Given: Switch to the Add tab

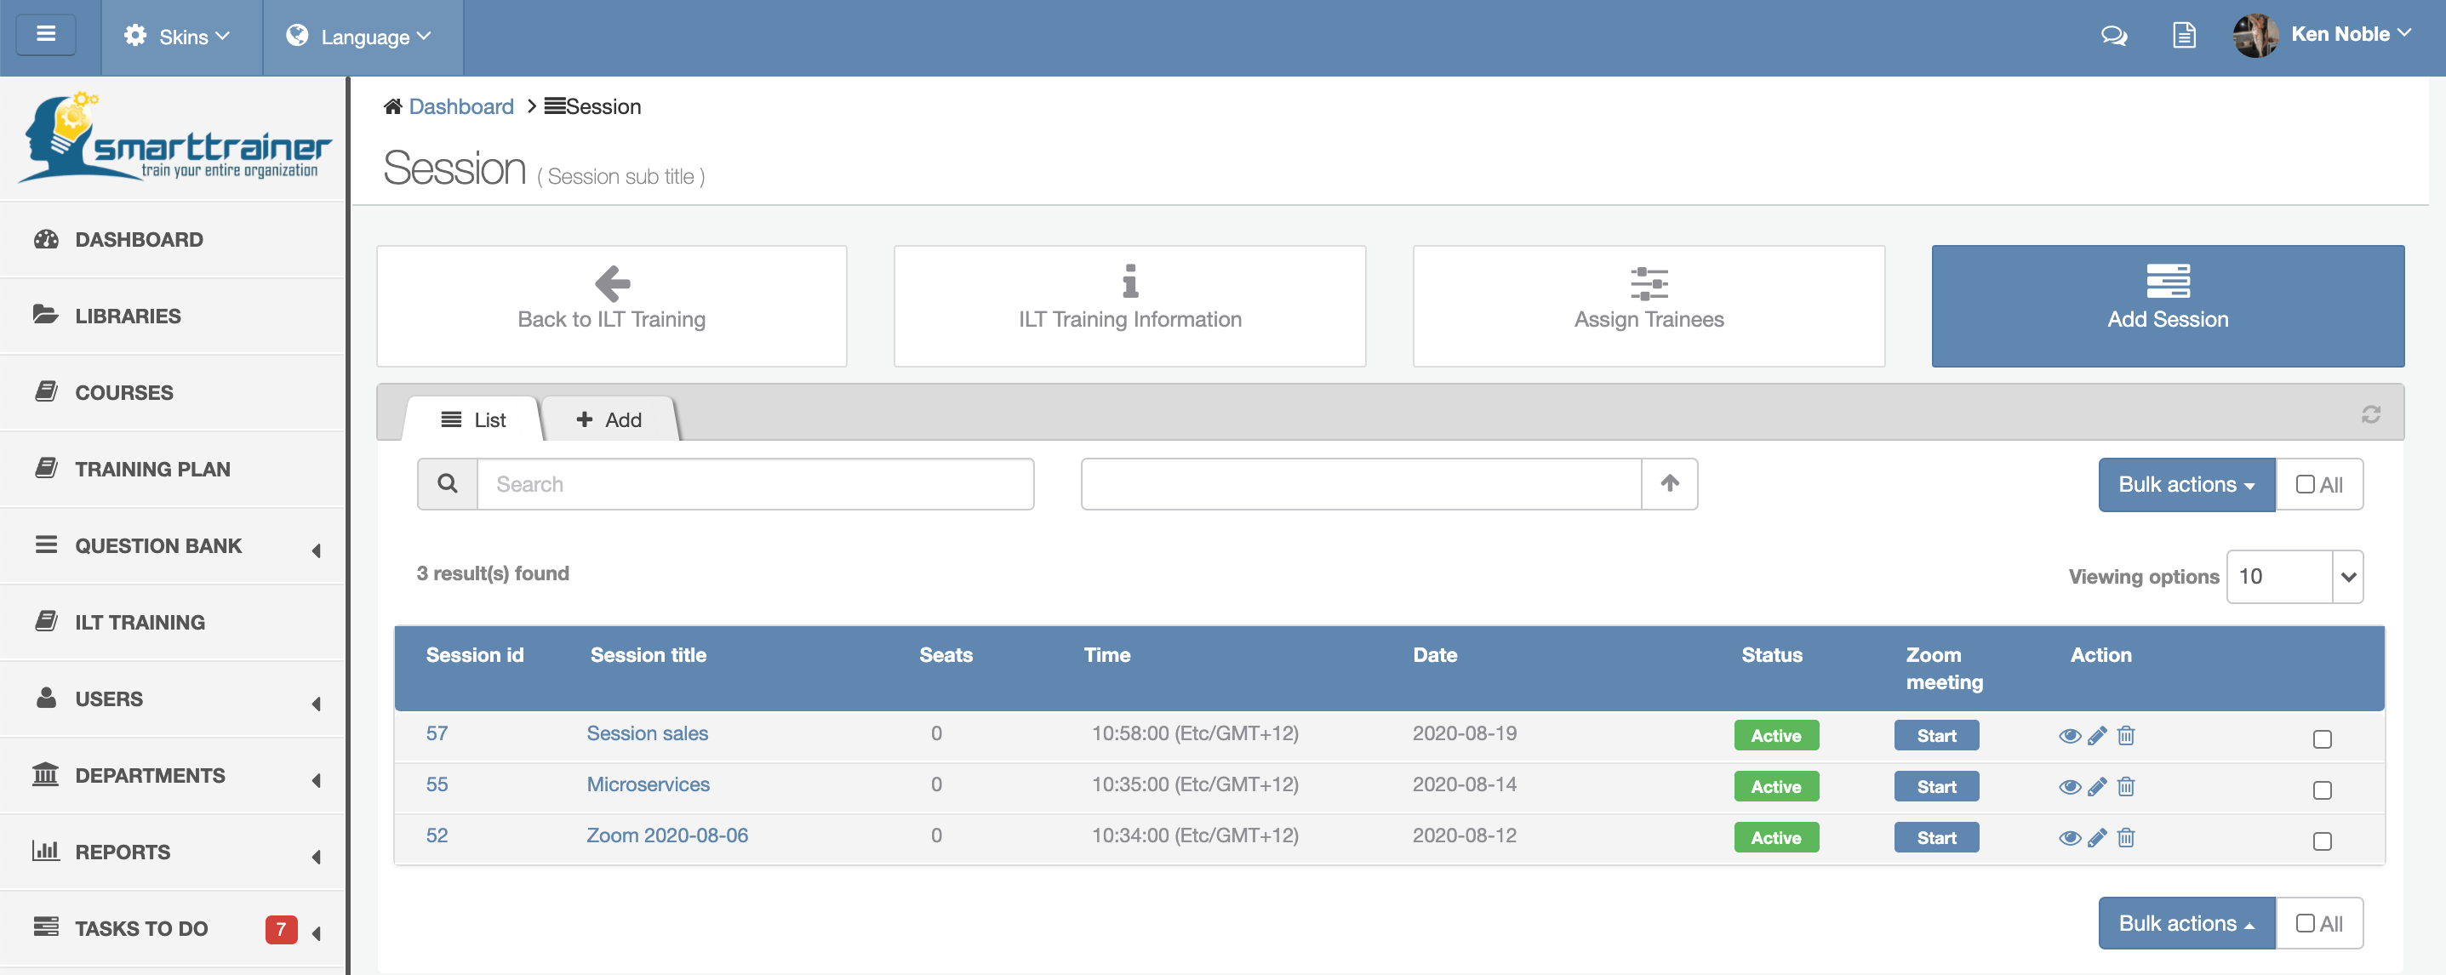Looking at the screenshot, I should pyautogui.click(x=609, y=419).
